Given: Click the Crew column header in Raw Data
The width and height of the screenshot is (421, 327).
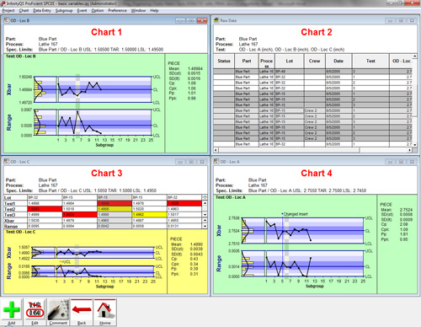Looking at the screenshot, I should (x=314, y=61).
